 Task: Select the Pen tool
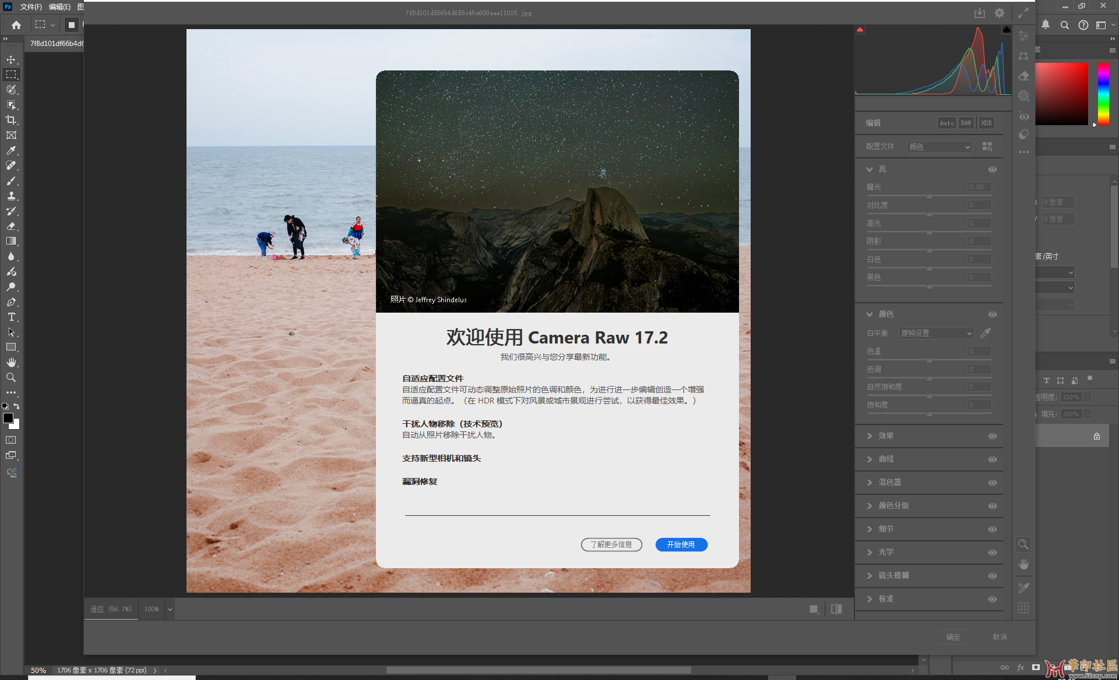[x=11, y=302]
